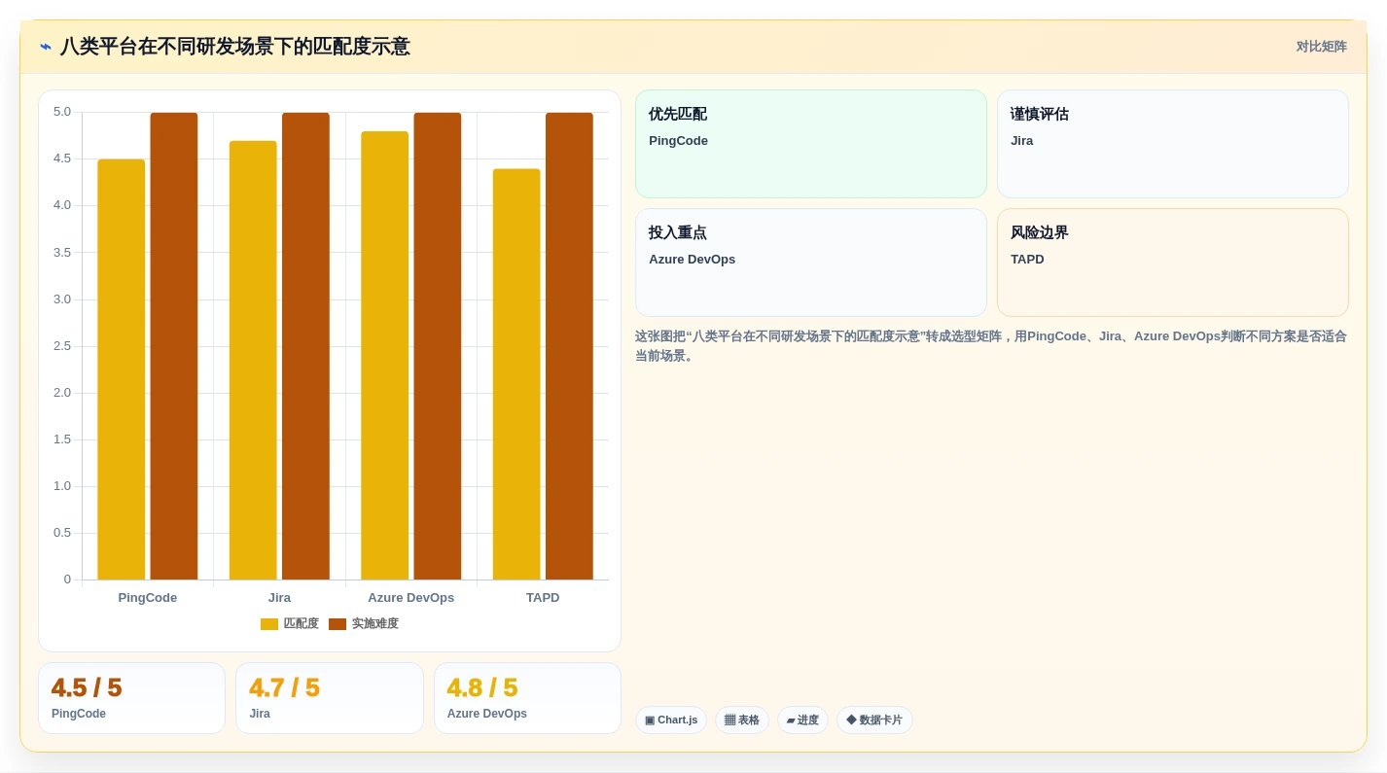Click the Azure DevOps 匹配度 yellow bar

tap(385, 356)
